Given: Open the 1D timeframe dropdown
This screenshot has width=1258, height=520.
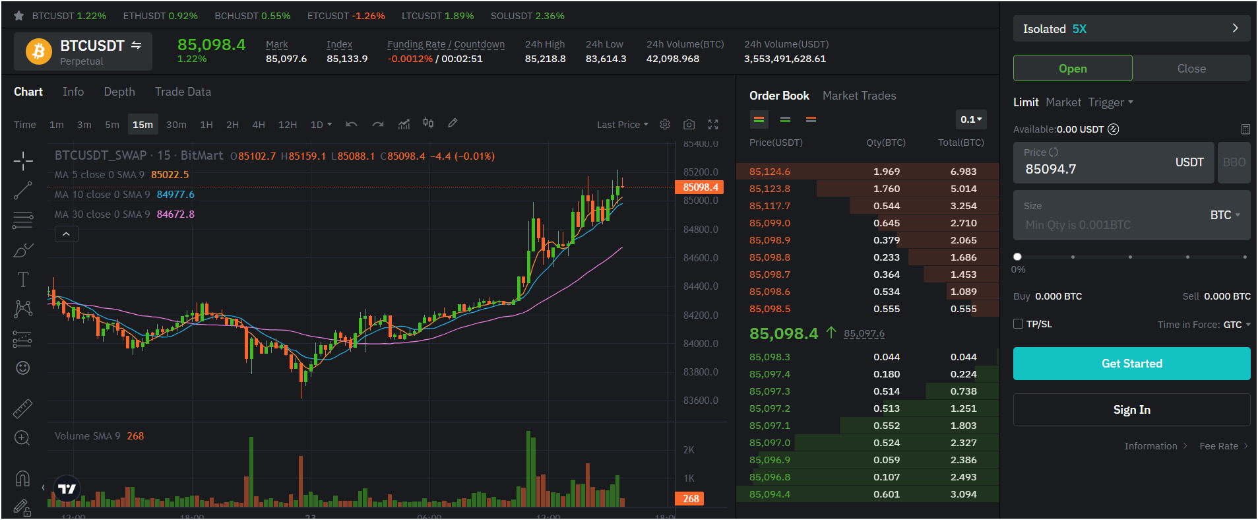Looking at the screenshot, I should click(321, 125).
